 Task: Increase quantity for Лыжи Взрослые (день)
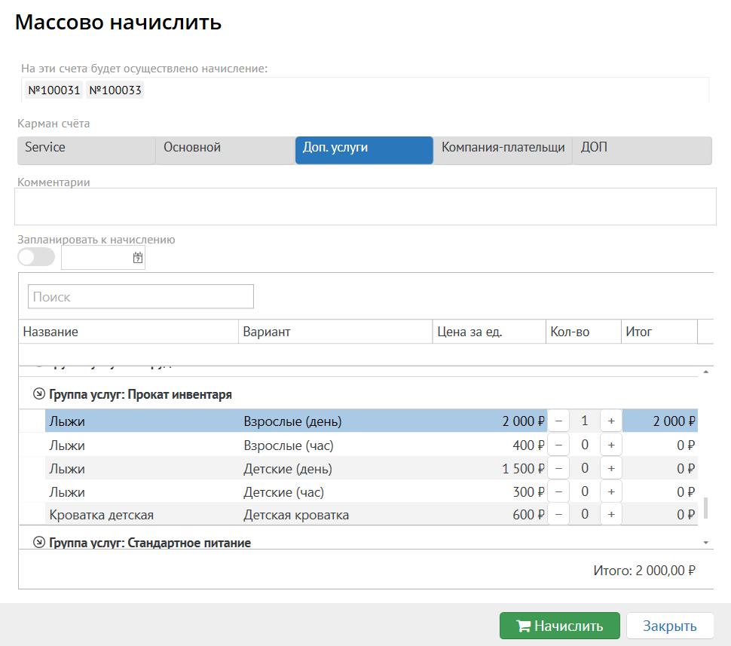click(610, 421)
